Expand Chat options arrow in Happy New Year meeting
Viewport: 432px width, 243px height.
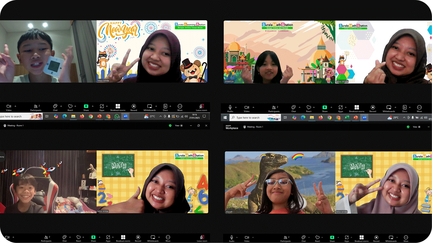click(x=61, y=106)
